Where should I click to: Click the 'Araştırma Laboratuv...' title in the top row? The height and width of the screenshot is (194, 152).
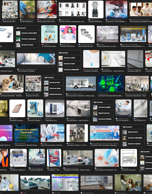10,21
